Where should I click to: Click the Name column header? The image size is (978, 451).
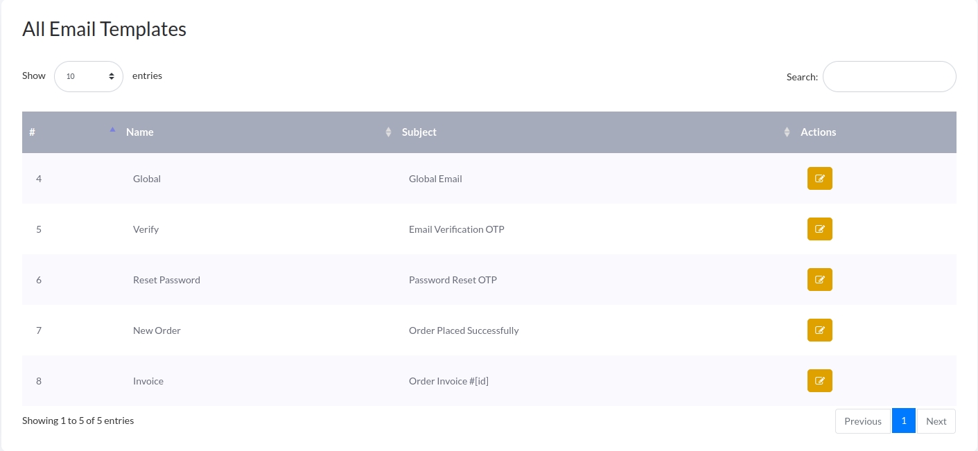point(140,132)
